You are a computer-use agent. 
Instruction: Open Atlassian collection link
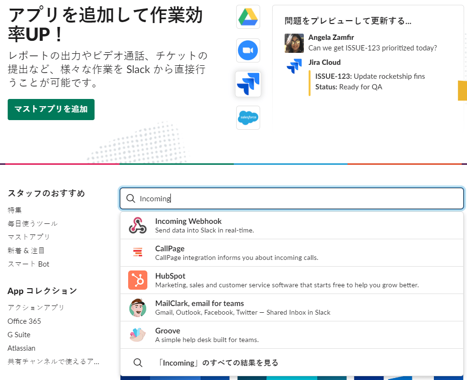coord(22,348)
